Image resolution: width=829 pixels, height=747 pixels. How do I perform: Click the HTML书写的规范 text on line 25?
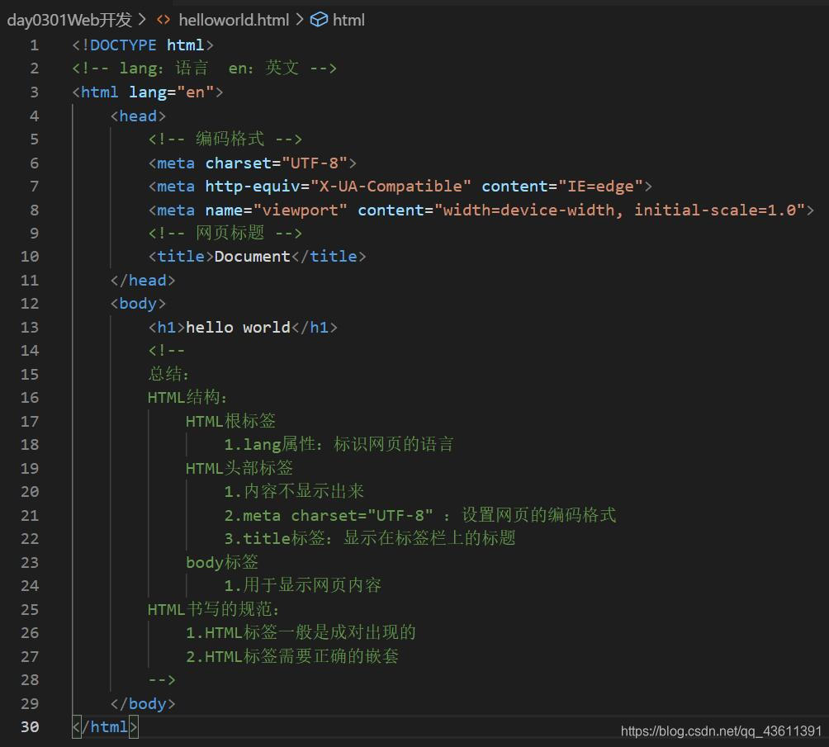pos(214,609)
